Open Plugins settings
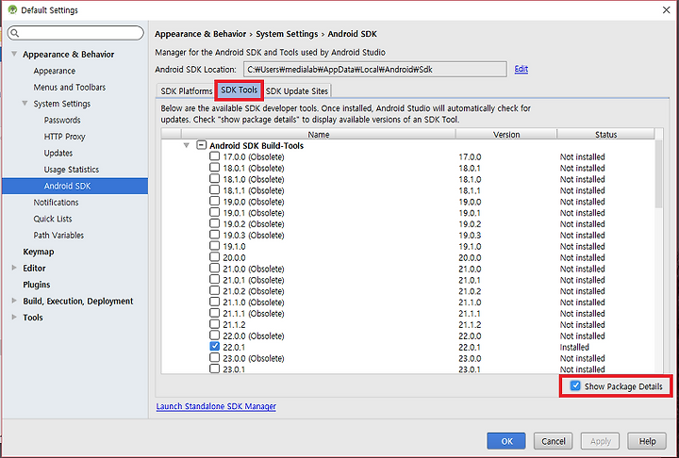The width and height of the screenshot is (679, 458). pyautogui.click(x=37, y=285)
